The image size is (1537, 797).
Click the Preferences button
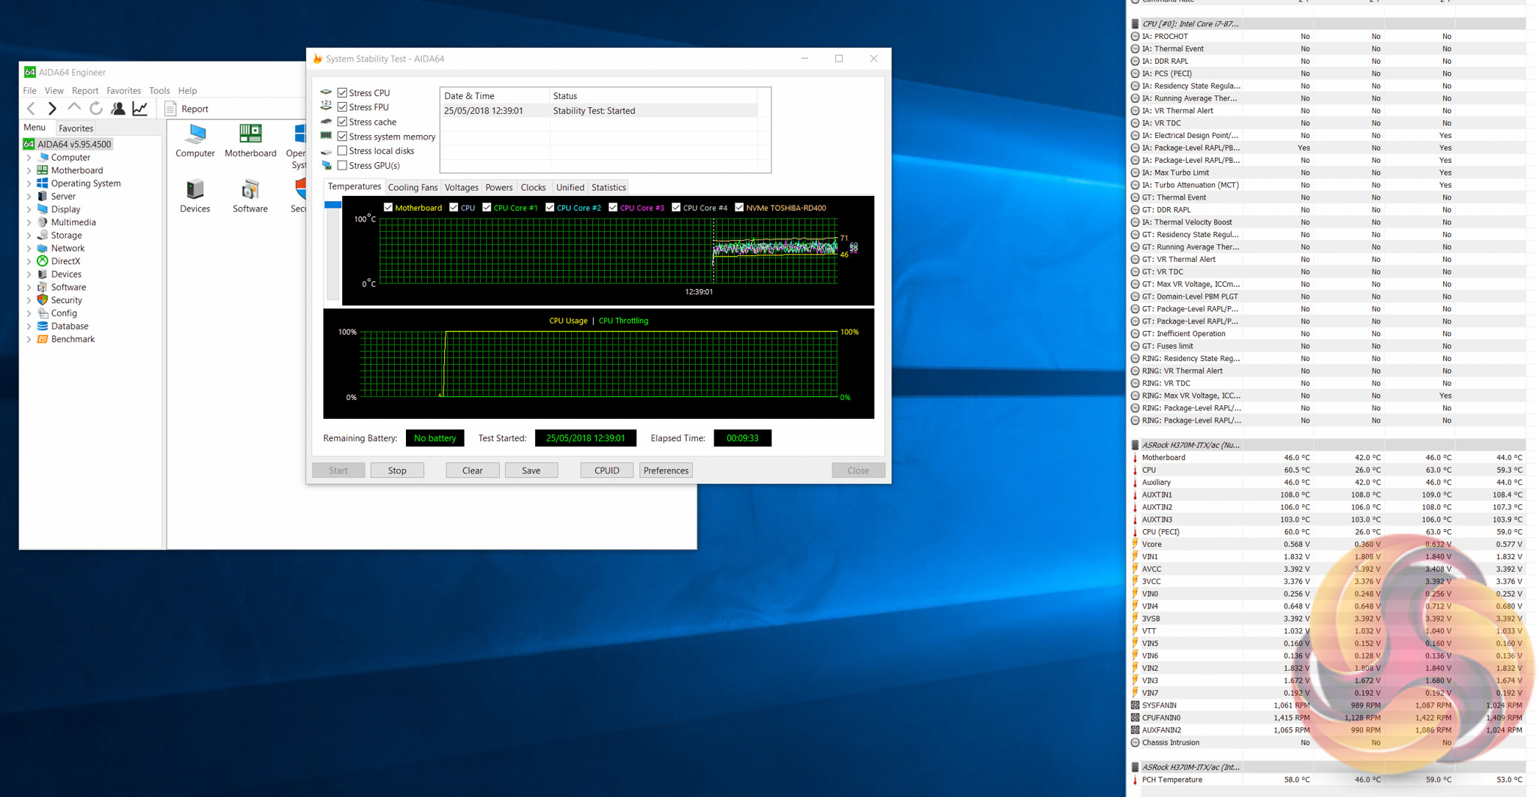click(666, 471)
